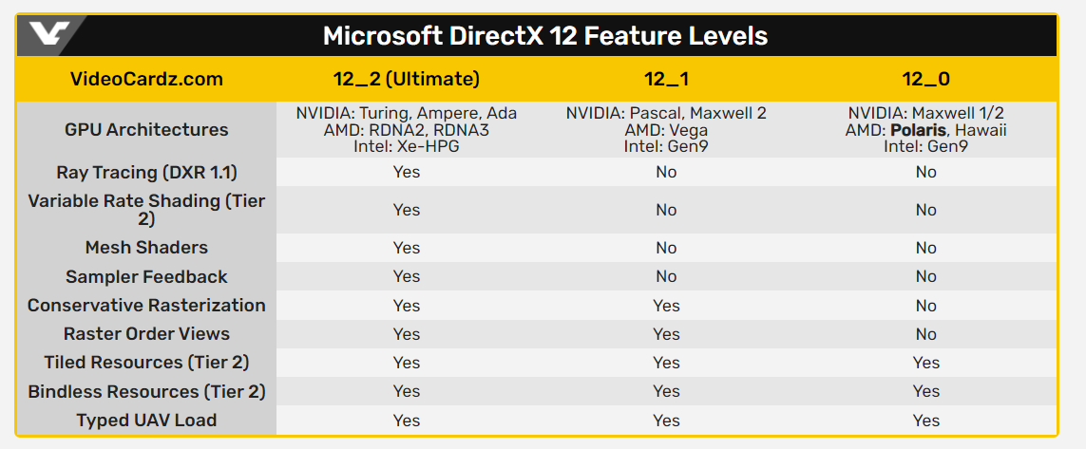Click the VideoCardz logo icon
Screen dimensions: 1086x449
47,35
